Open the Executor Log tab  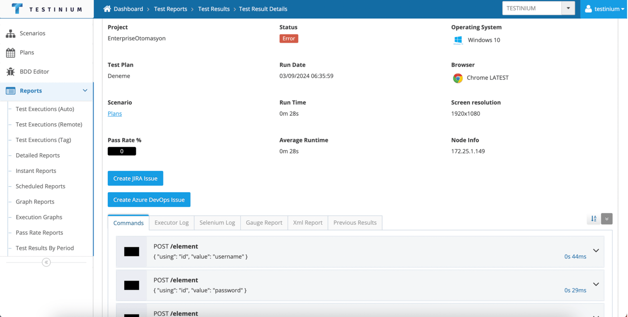(x=171, y=222)
